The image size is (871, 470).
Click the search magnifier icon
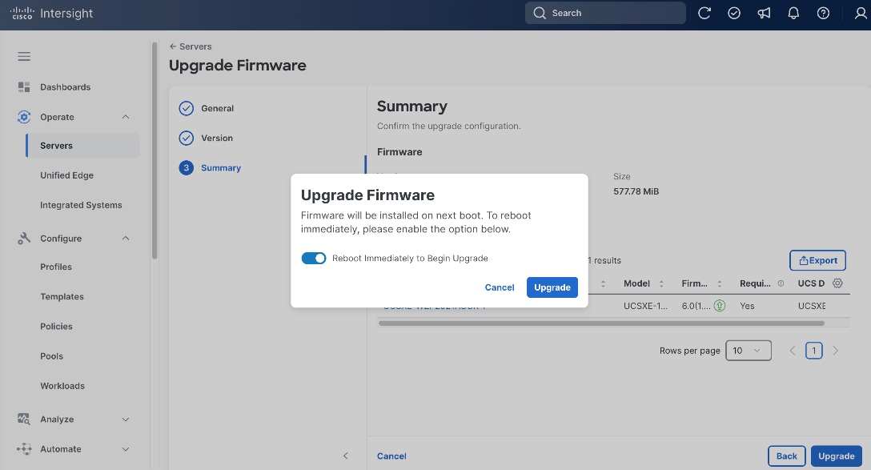click(540, 13)
